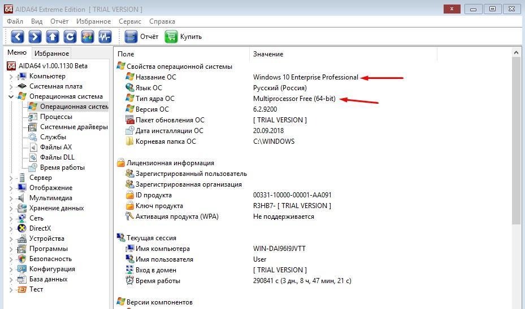Click the Refresh toolbar icon
Viewport: 525px width, 309px height.
[70, 37]
